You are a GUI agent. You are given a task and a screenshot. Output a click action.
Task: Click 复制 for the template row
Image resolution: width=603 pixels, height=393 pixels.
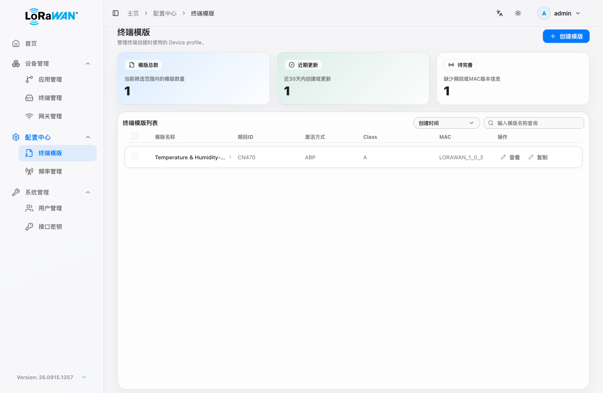click(538, 157)
